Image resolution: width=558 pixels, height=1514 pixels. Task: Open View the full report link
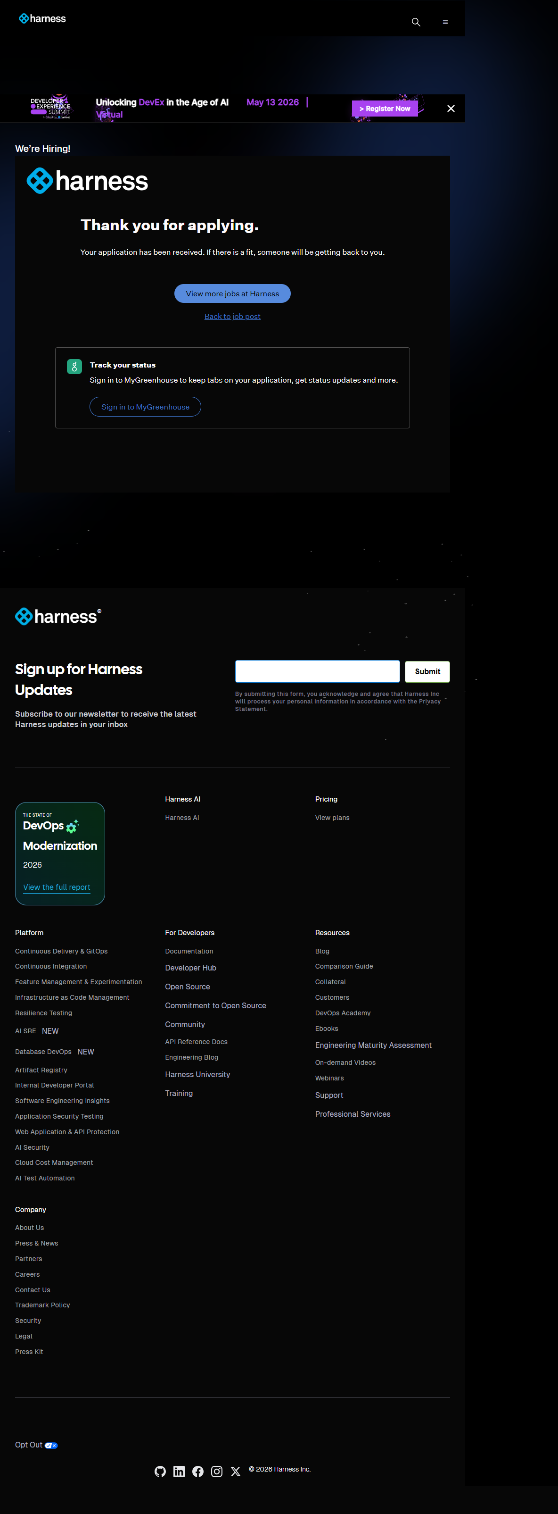click(x=57, y=887)
